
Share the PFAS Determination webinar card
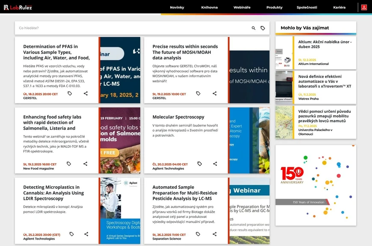pos(86,93)
